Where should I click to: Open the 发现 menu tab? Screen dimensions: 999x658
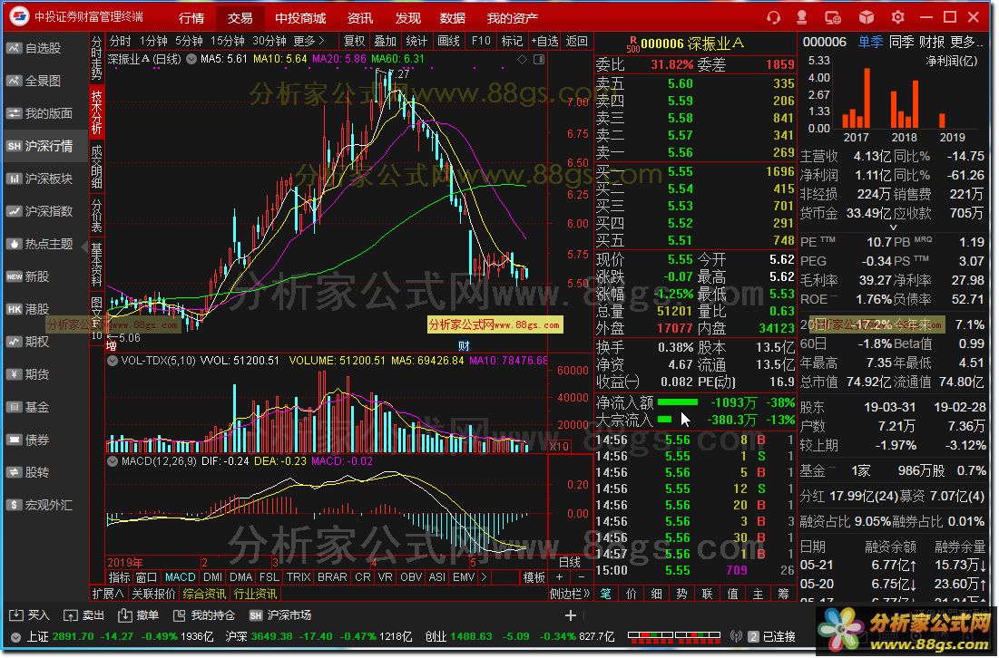[407, 18]
